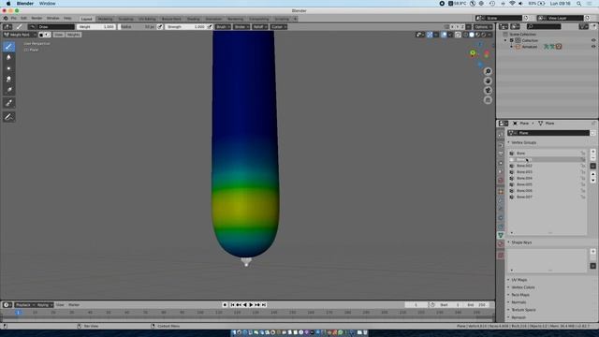Image resolution: width=599 pixels, height=337 pixels.
Task: Click the camera view icon in the viewport
Action: point(488,91)
